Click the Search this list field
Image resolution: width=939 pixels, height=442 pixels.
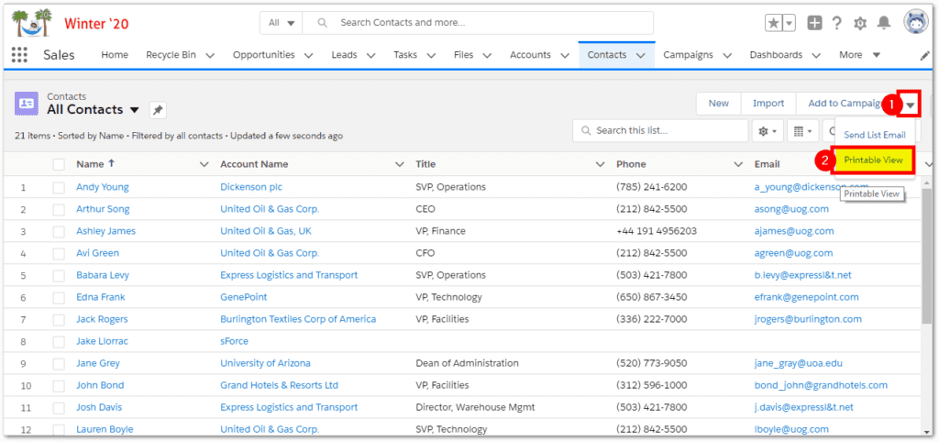click(660, 130)
